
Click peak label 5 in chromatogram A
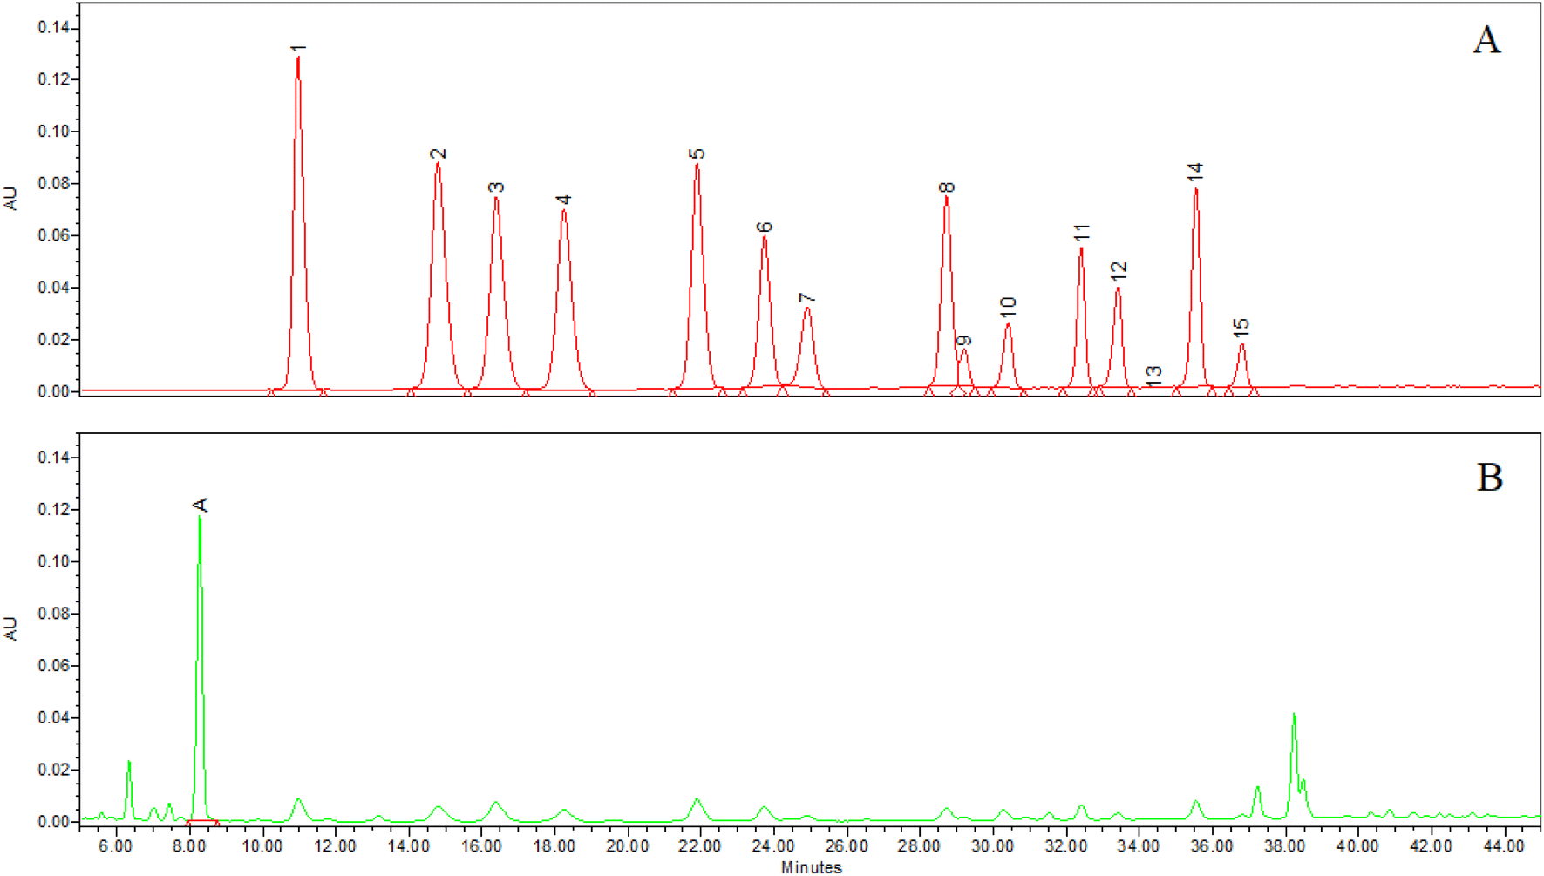[x=697, y=154]
